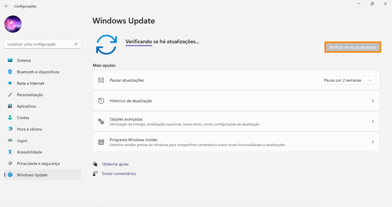Click the Mais opções heading text
The image size is (392, 207).
[x=104, y=65]
